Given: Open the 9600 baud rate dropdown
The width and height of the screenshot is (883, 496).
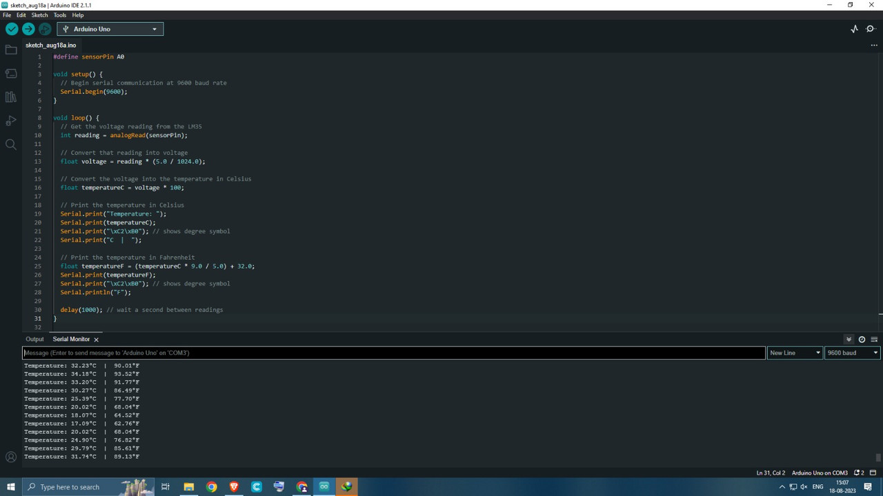Looking at the screenshot, I should (x=852, y=353).
